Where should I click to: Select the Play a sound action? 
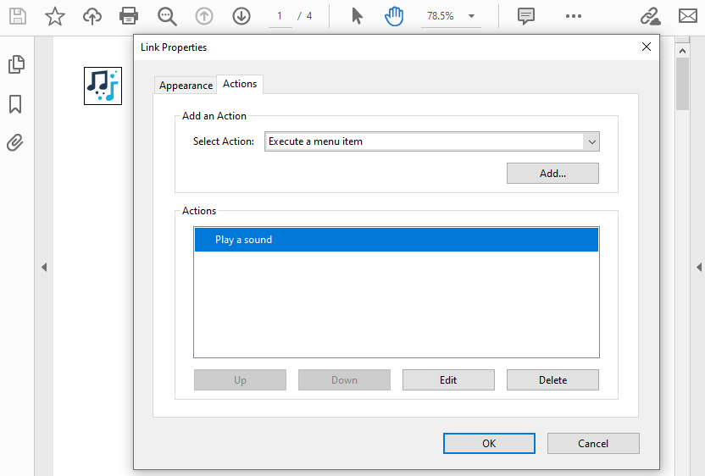(396, 240)
